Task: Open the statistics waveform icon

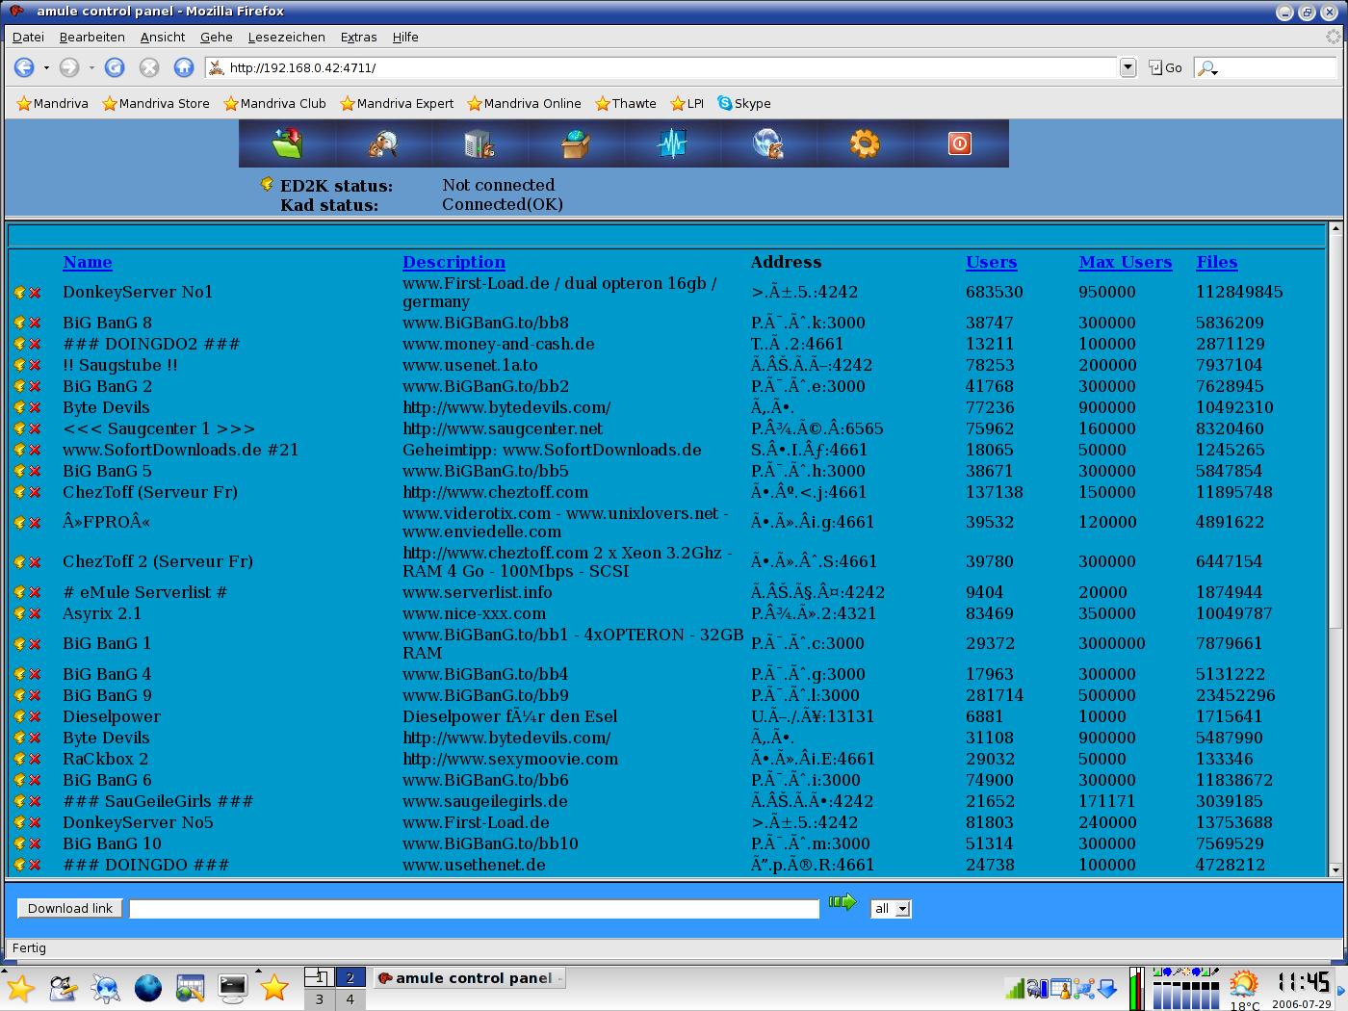Action: [671, 143]
